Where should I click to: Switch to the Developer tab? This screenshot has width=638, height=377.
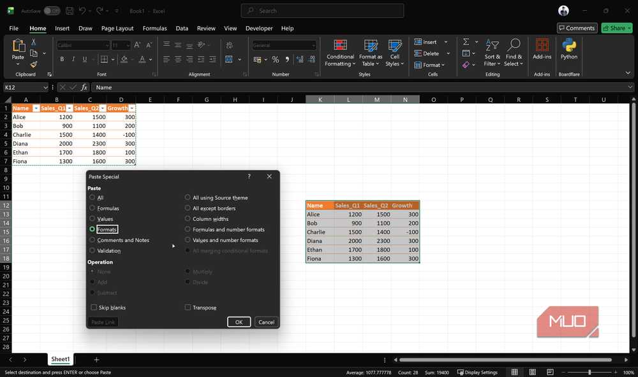259,28
